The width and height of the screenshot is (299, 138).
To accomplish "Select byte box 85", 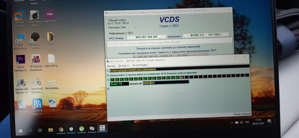I will (x=149, y=78).
